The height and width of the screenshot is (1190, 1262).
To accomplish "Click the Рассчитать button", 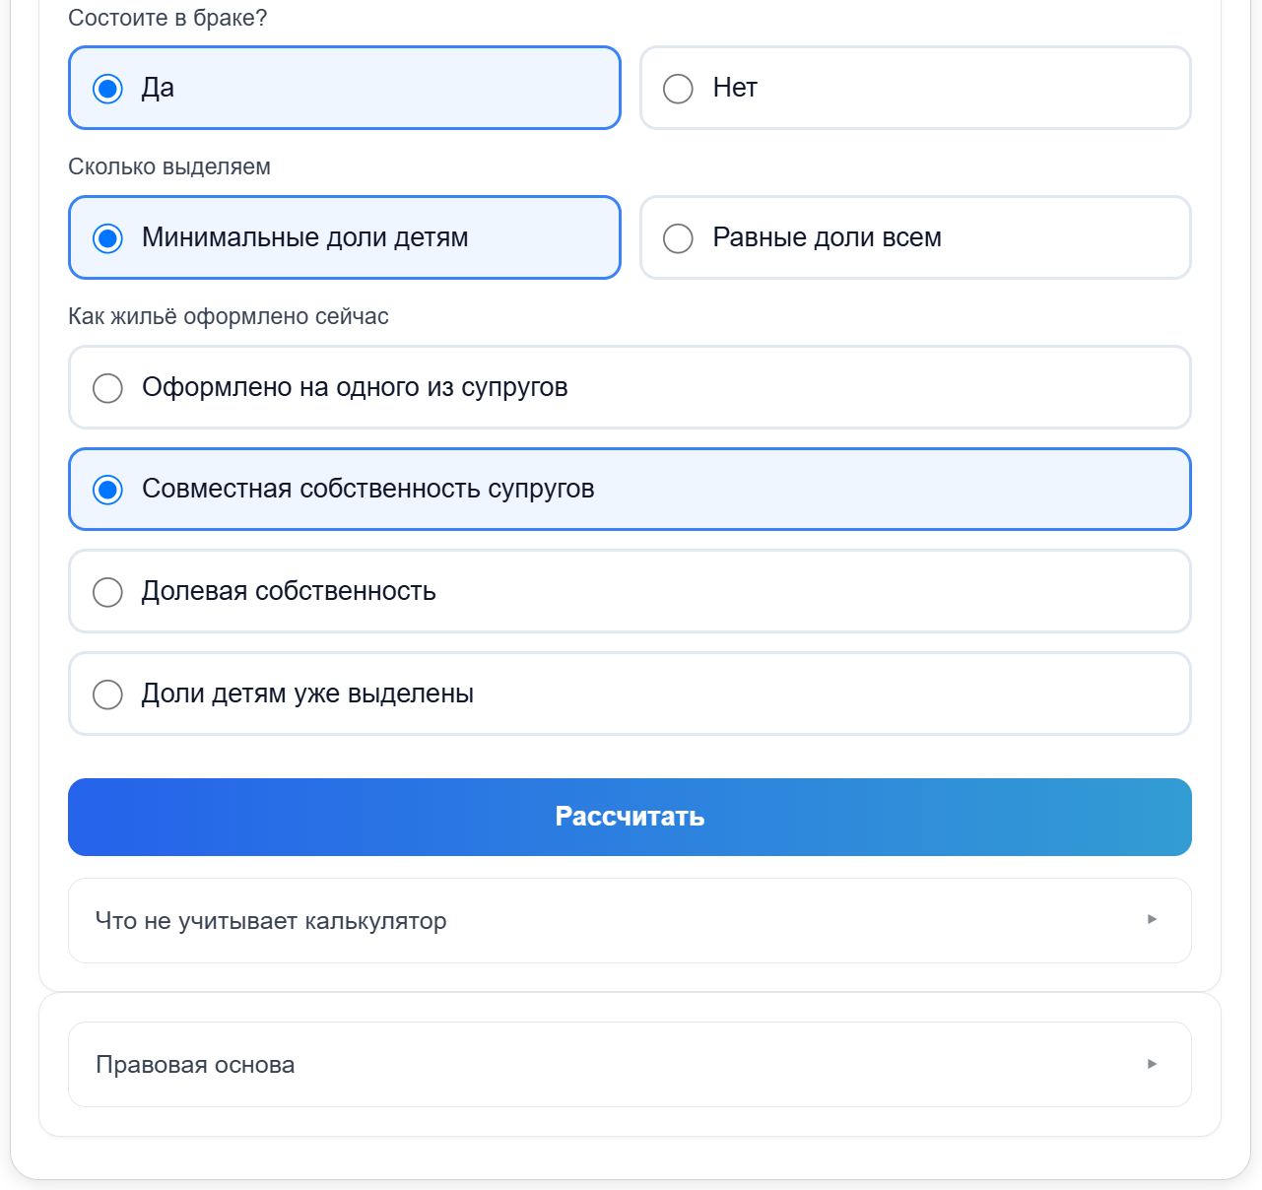I will (x=630, y=817).
